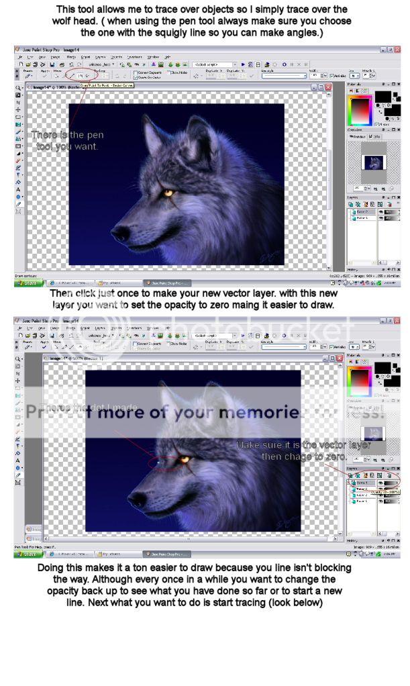Screen dimensions: 410x686
Task: Click Jasc Paint Shop Pro taskbar button, top
Action: click(166, 283)
